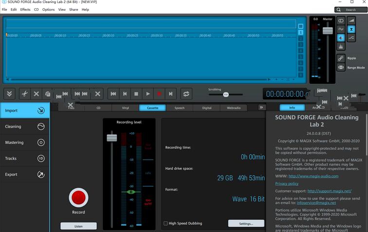Open the Edit menu
This screenshot has height=232, width=368.
pos(14,10)
